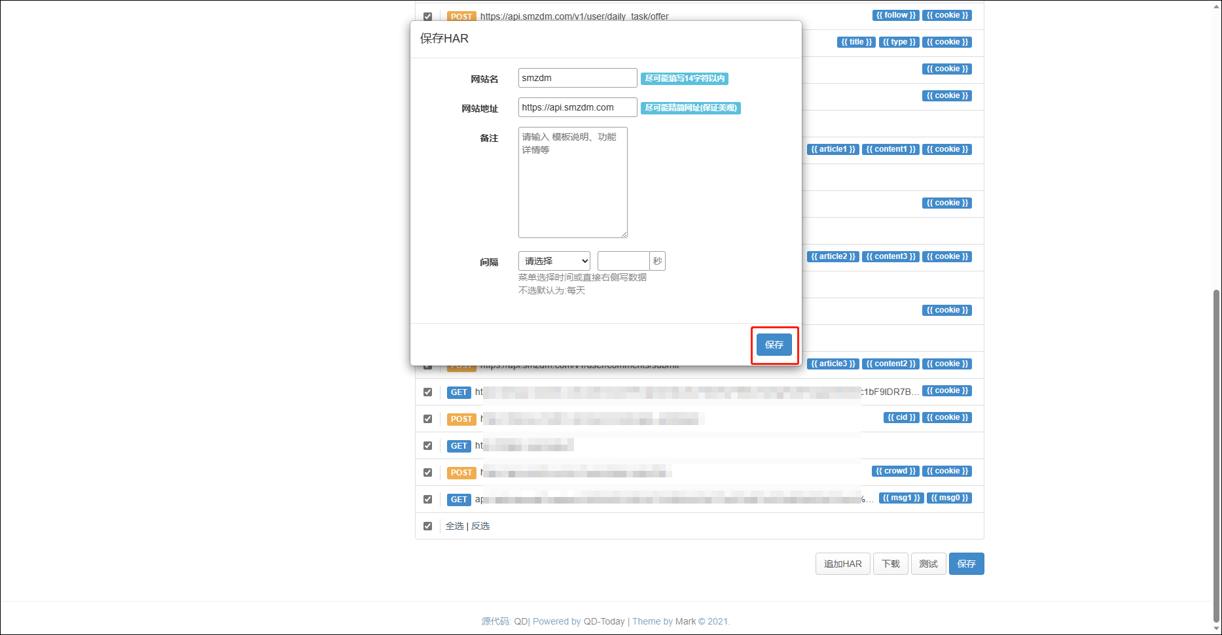Click the 反选 invert selection link
This screenshot has width=1222, height=635.
click(480, 526)
